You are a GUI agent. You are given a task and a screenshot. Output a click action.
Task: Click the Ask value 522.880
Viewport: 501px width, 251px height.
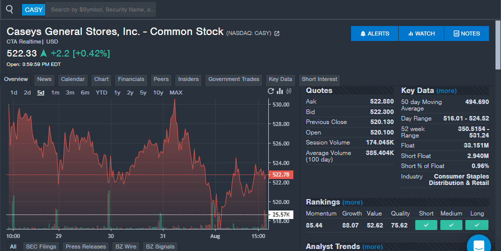pyautogui.click(x=382, y=101)
